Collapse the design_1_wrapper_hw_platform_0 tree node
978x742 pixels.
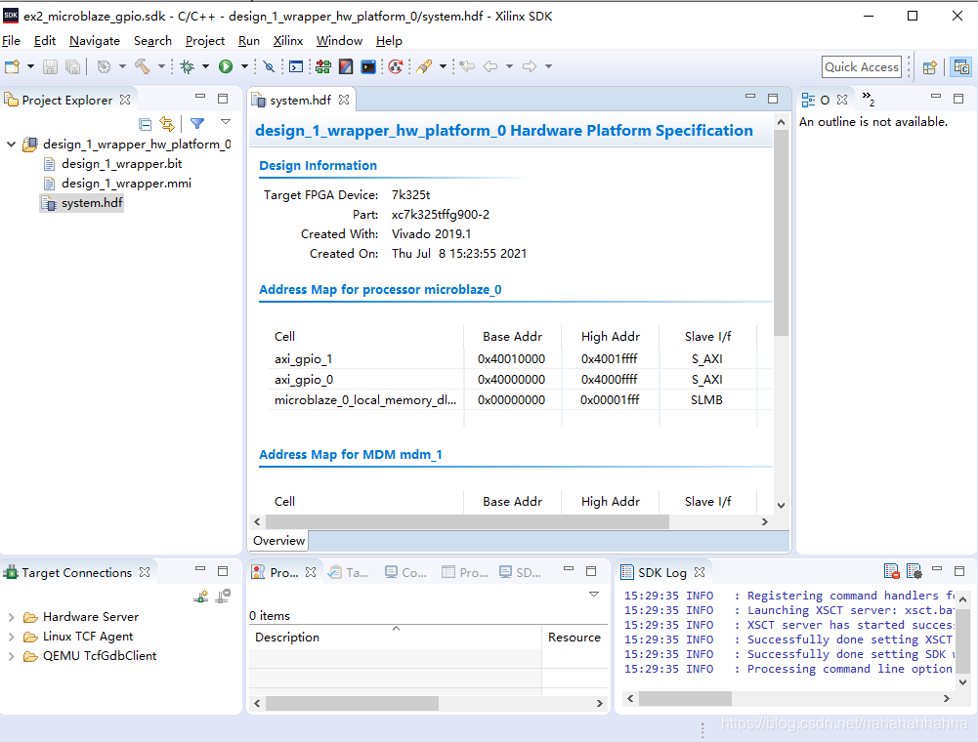(x=11, y=144)
